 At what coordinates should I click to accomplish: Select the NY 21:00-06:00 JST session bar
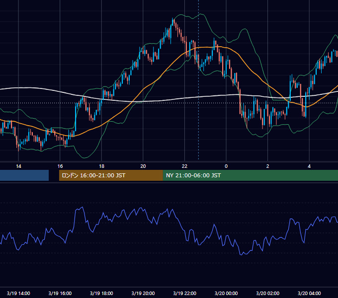click(251, 175)
